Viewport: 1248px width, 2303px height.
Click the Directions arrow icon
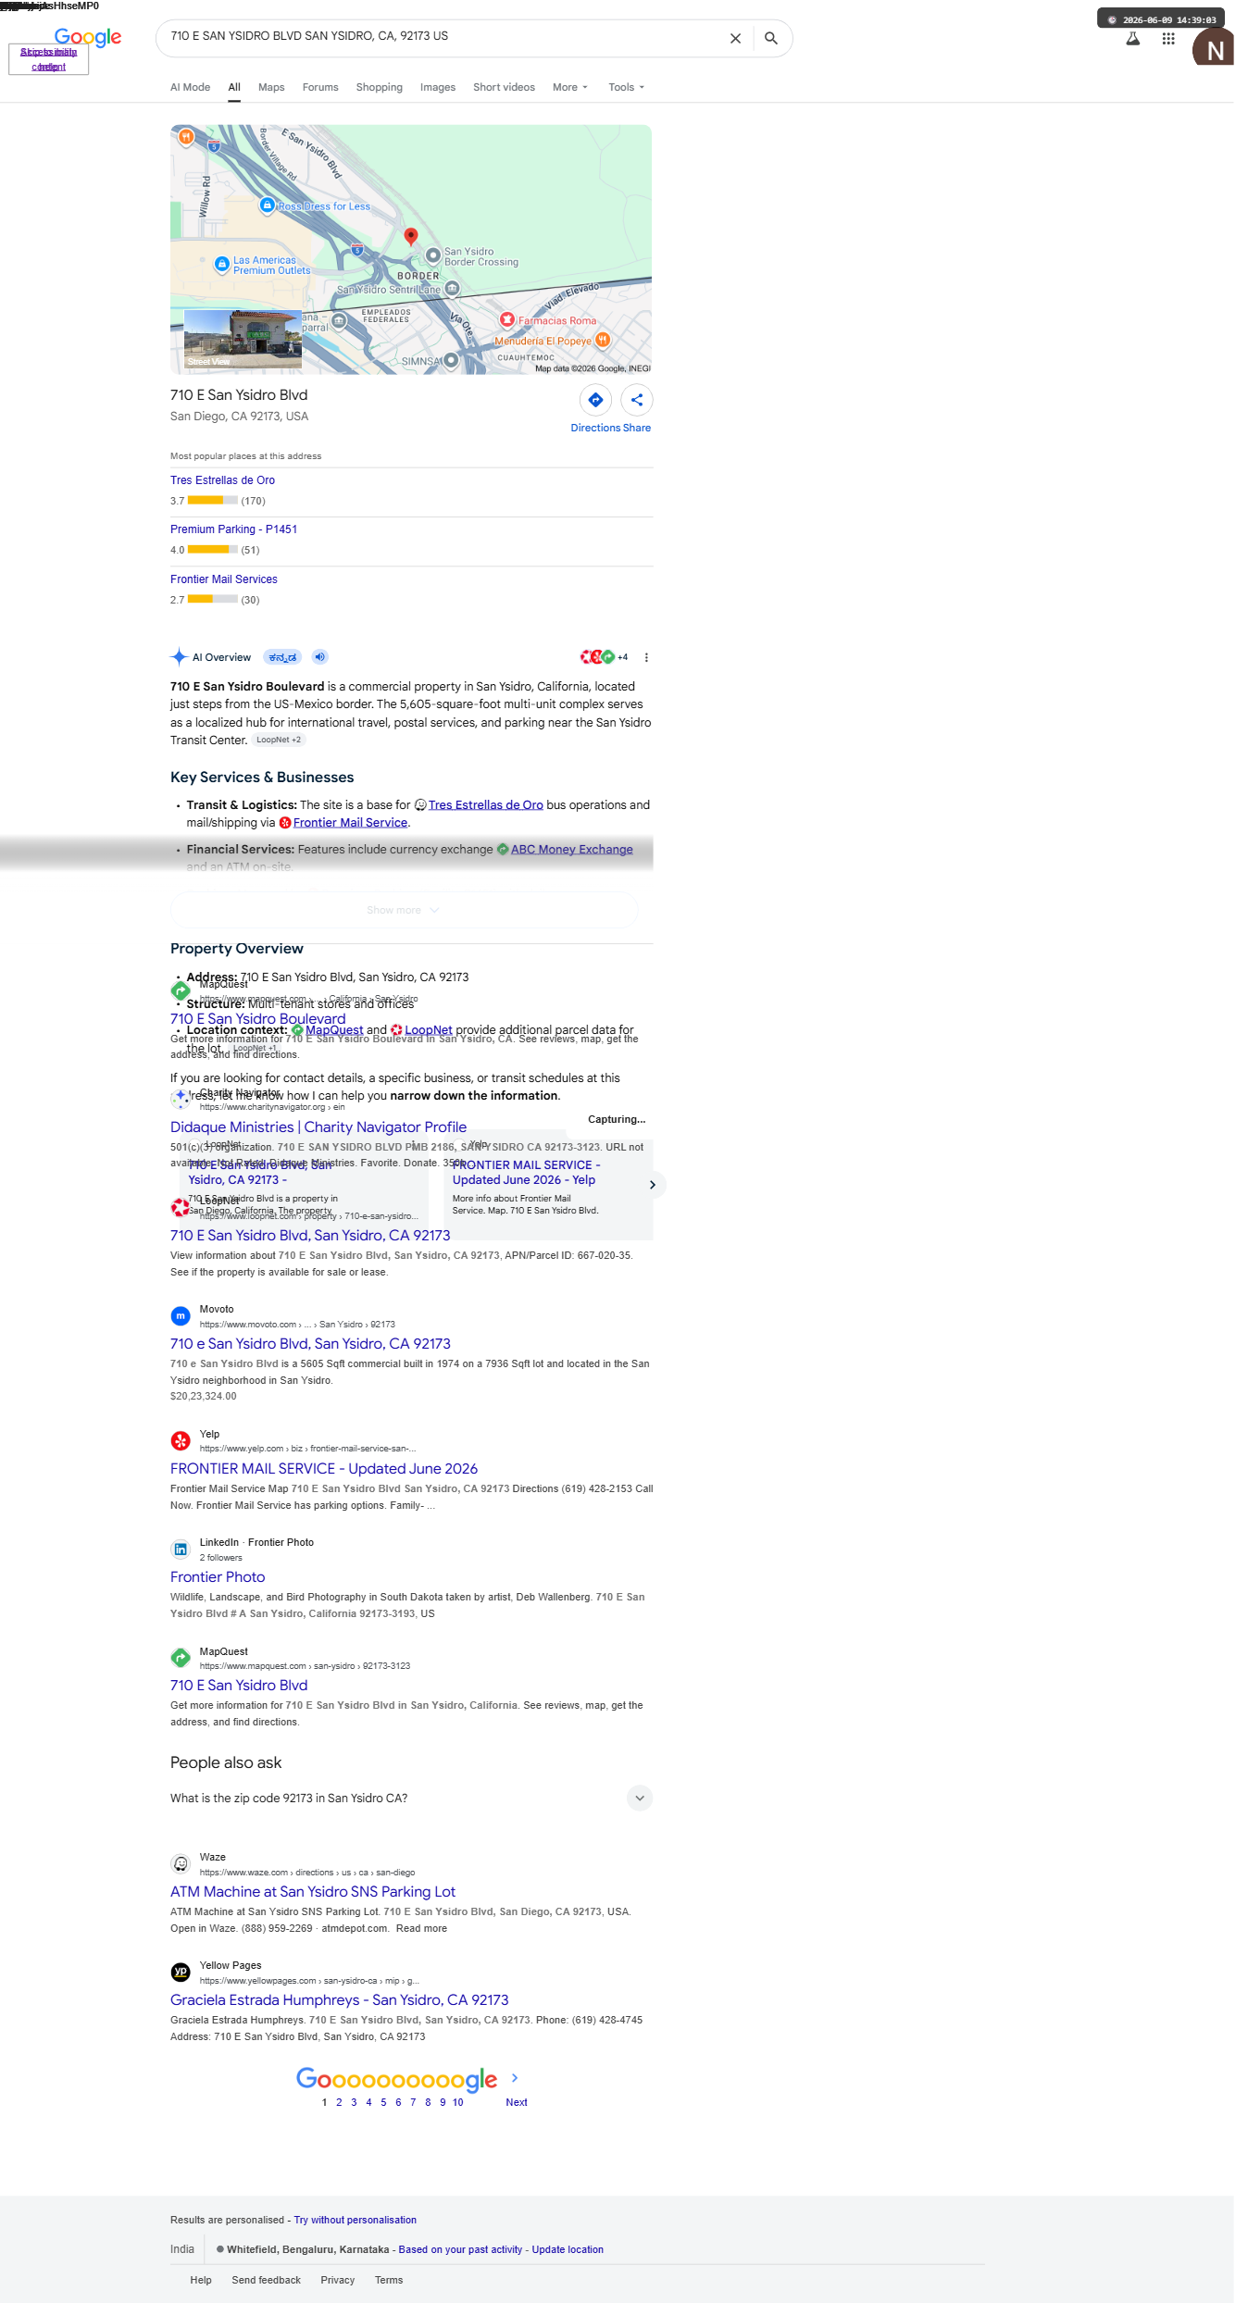coord(595,400)
